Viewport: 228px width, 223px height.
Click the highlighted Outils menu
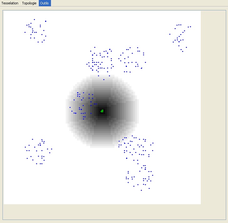click(x=45, y=3)
